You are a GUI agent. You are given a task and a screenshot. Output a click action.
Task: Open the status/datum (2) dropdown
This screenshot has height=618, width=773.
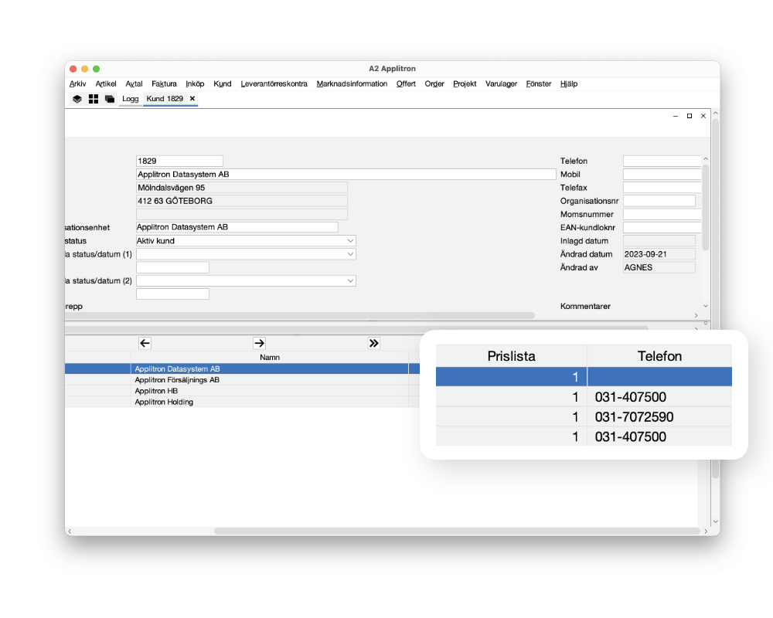point(350,281)
